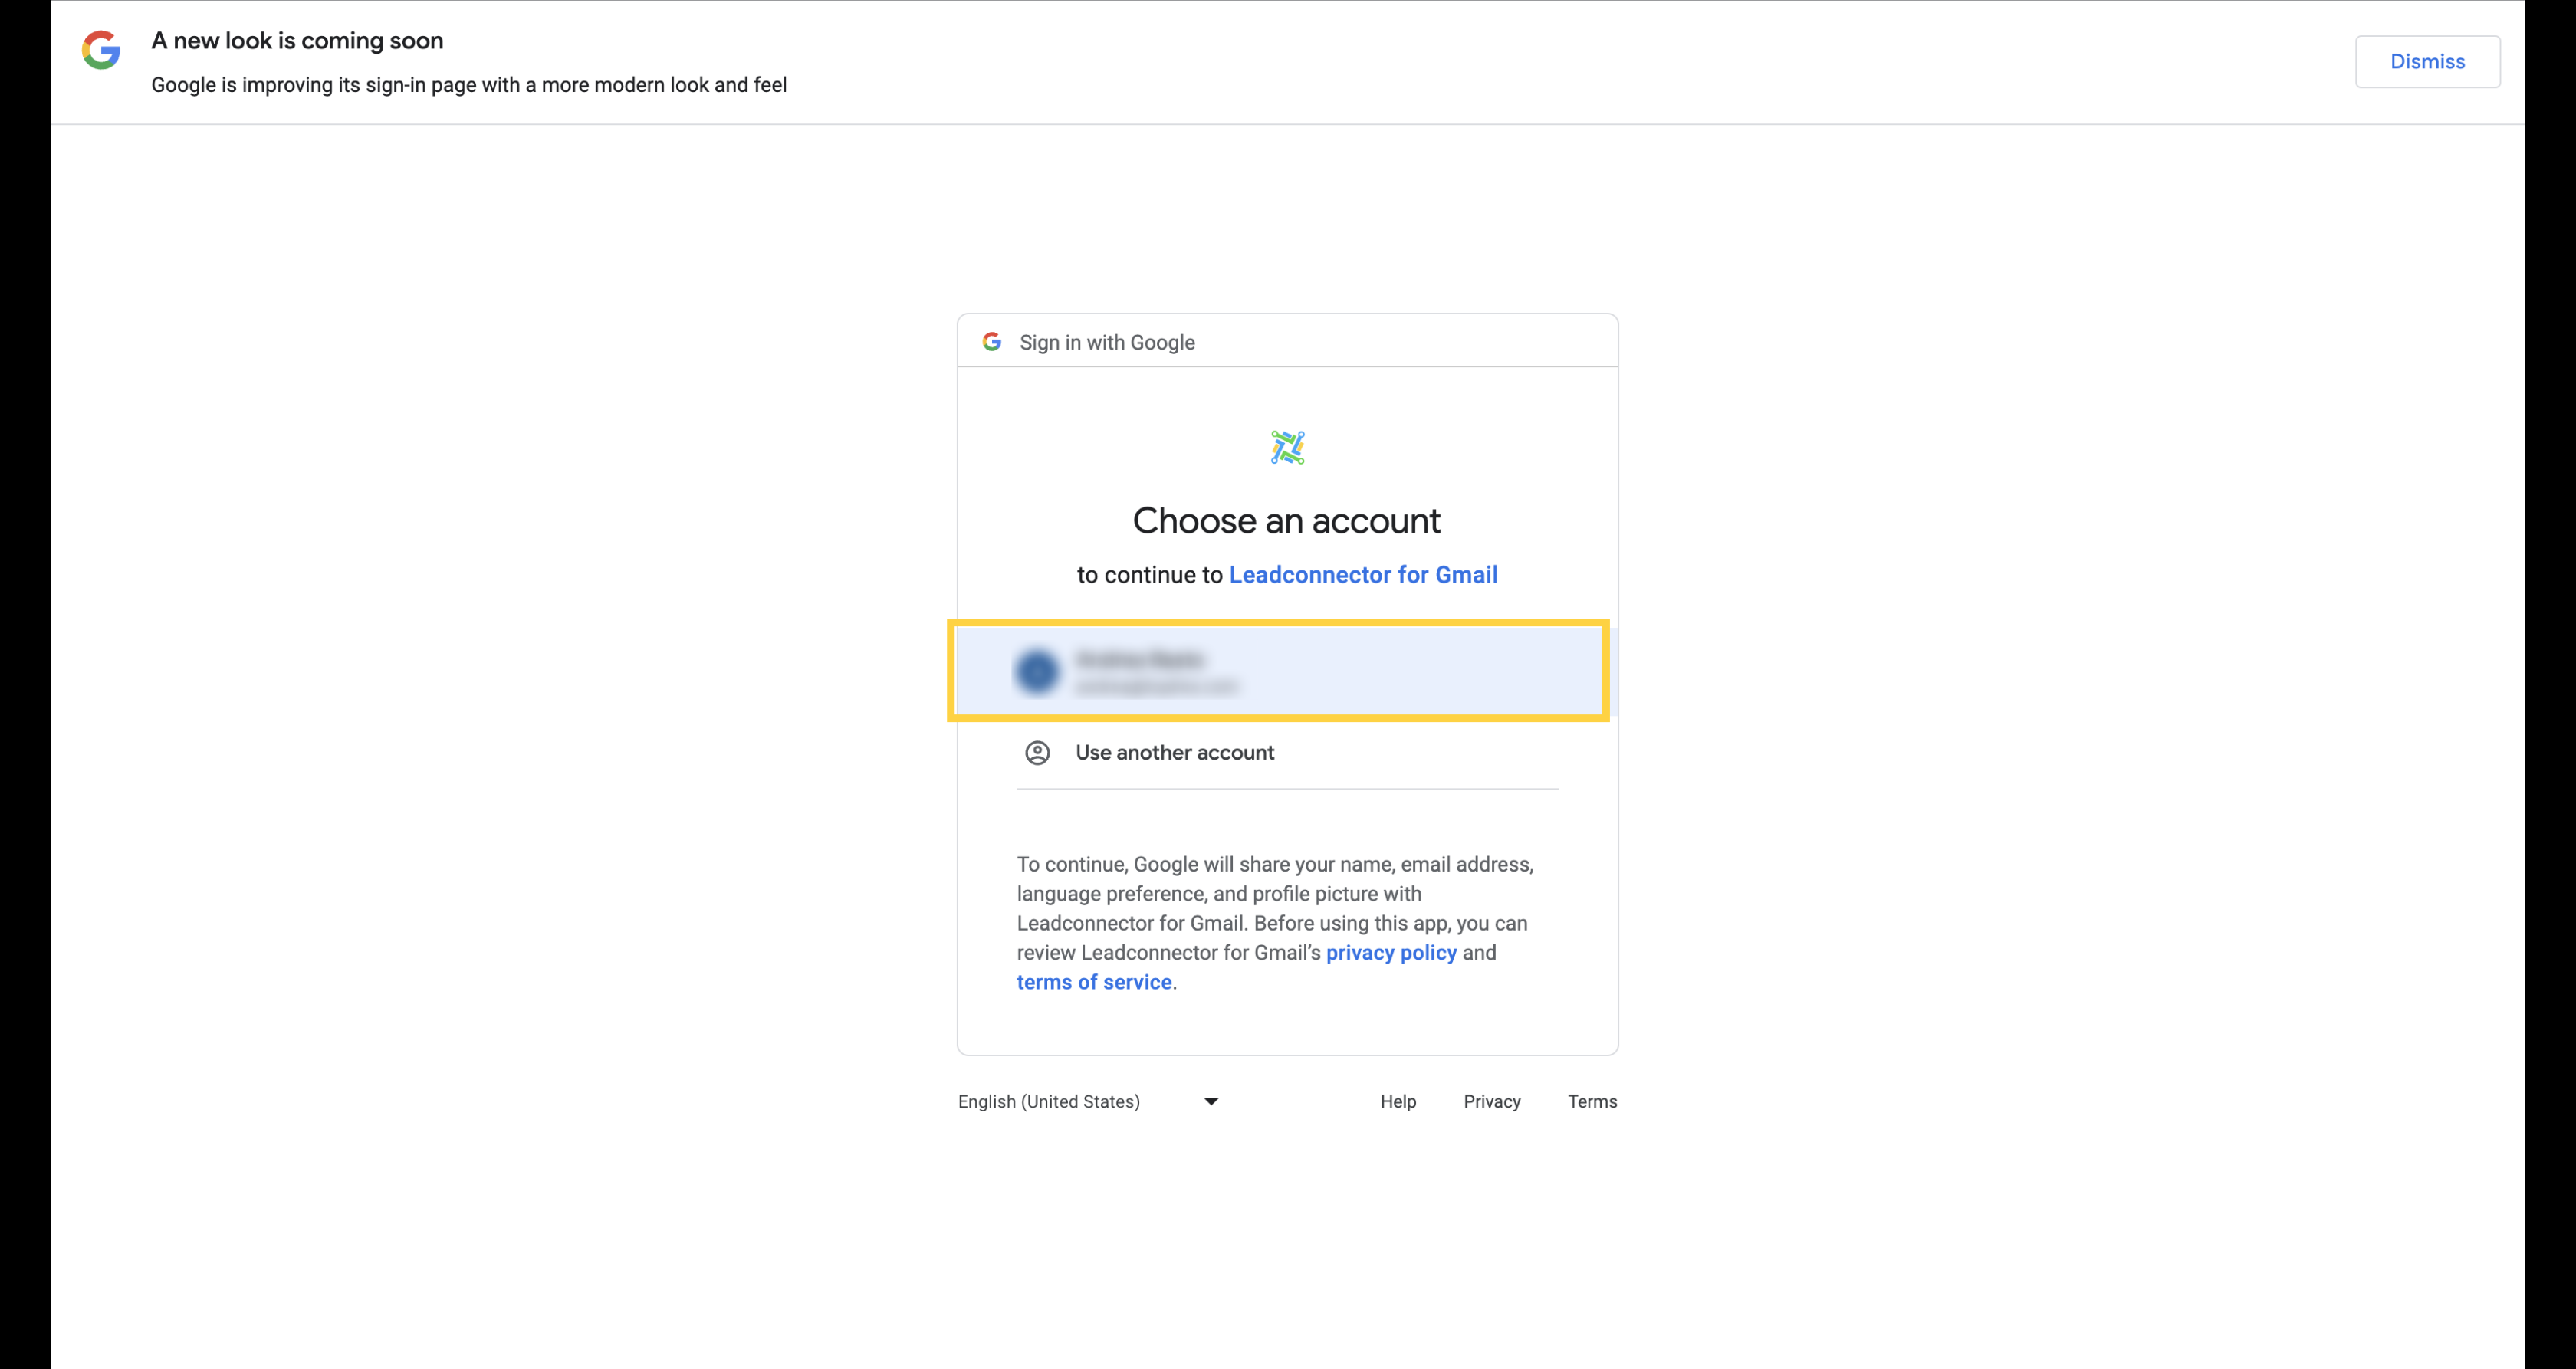Open the terms of service link
Image resolution: width=2576 pixels, height=1369 pixels.
[1094, 982]
